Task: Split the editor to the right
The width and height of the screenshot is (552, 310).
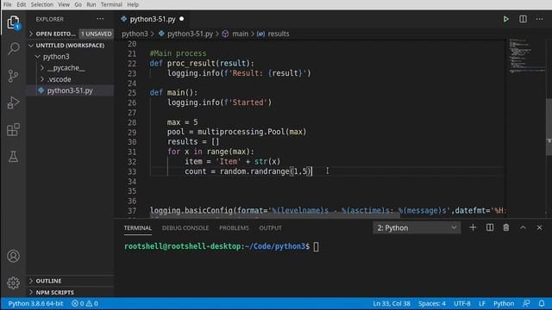Action: (x=524, y=19)
